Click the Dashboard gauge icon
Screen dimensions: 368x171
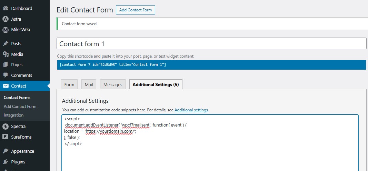pos(6,8)
